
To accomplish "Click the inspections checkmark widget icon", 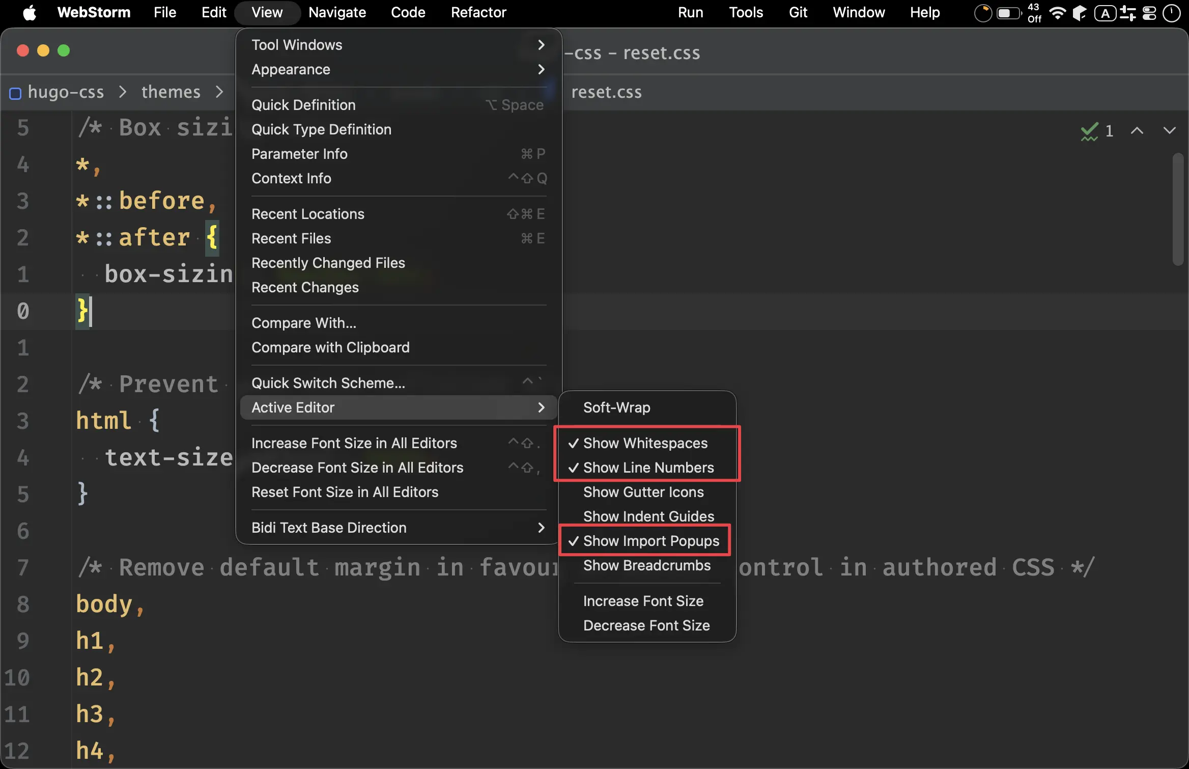I will pos(1089,131).
